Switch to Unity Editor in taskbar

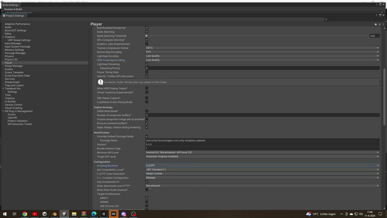tap(64, 214)
